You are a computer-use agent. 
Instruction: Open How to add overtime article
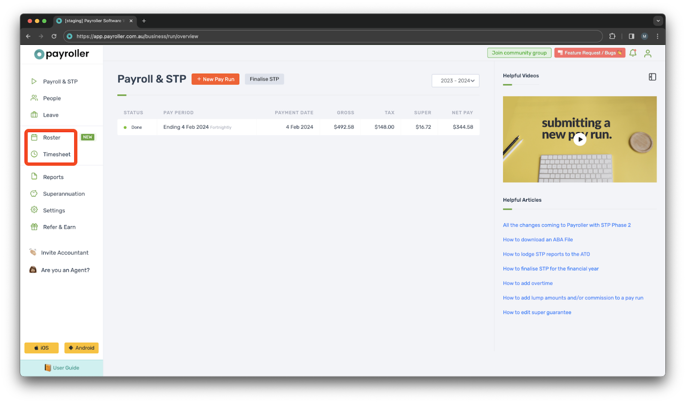(x=528, y=283)
